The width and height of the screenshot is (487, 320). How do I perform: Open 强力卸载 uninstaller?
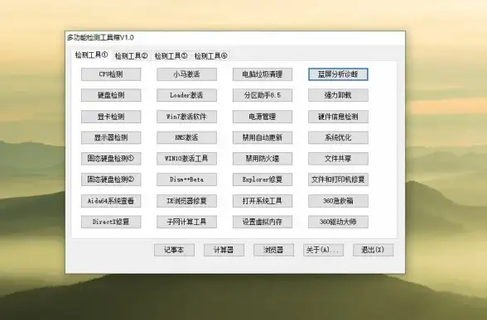click(338, 95)
